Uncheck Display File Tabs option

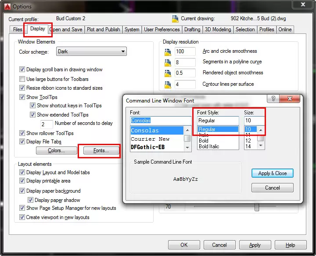tap(22, 142)
